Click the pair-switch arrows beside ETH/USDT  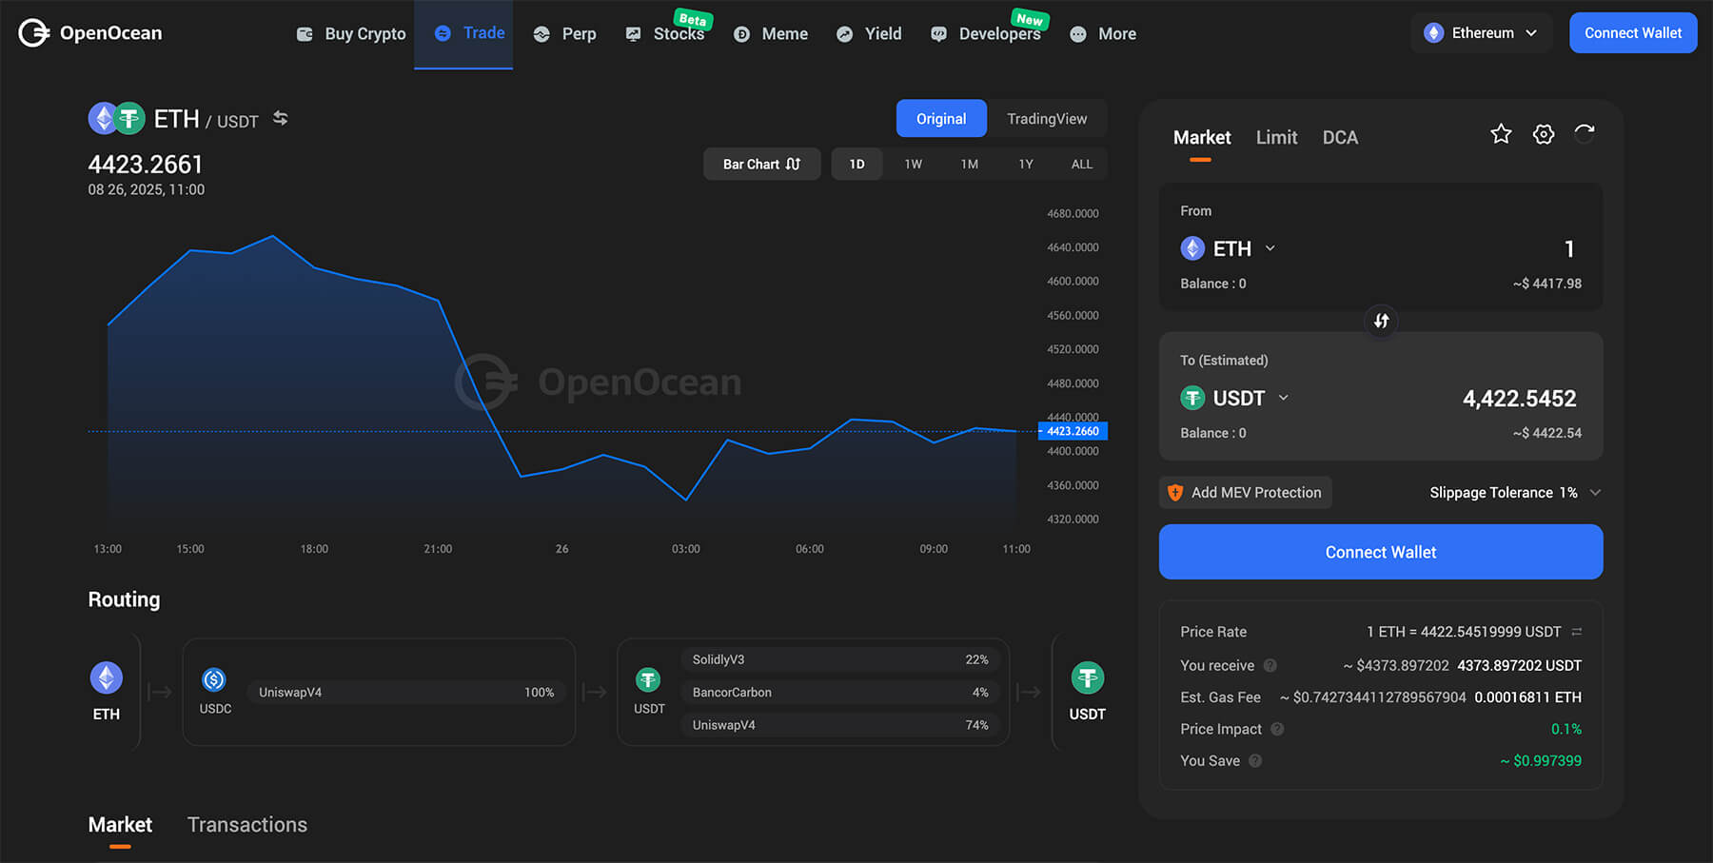(280, 117)
